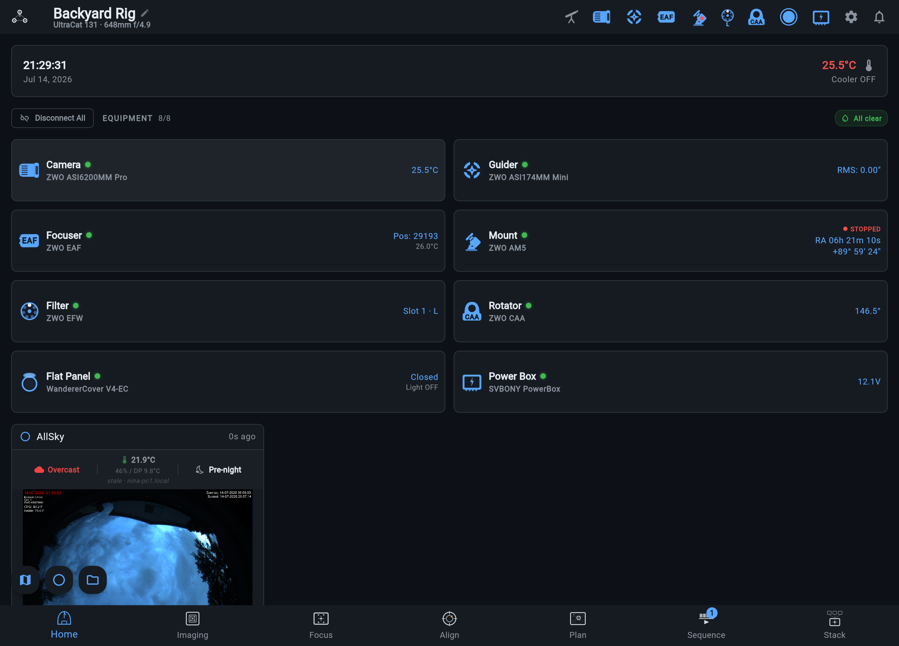
Task: Open filter wheel shortcut in the header
Action: [x=727, y=18]
